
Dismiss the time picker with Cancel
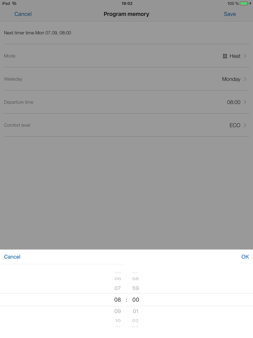coord(12,257)
